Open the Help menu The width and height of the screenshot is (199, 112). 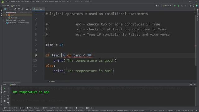68,2
